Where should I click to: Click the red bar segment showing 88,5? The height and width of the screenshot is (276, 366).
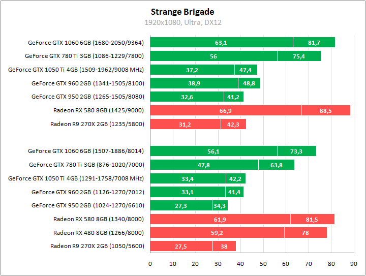[326, 110]
